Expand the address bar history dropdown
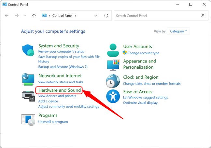The height and width of the screenshot is (148, 211). click(x=96, y=16)
